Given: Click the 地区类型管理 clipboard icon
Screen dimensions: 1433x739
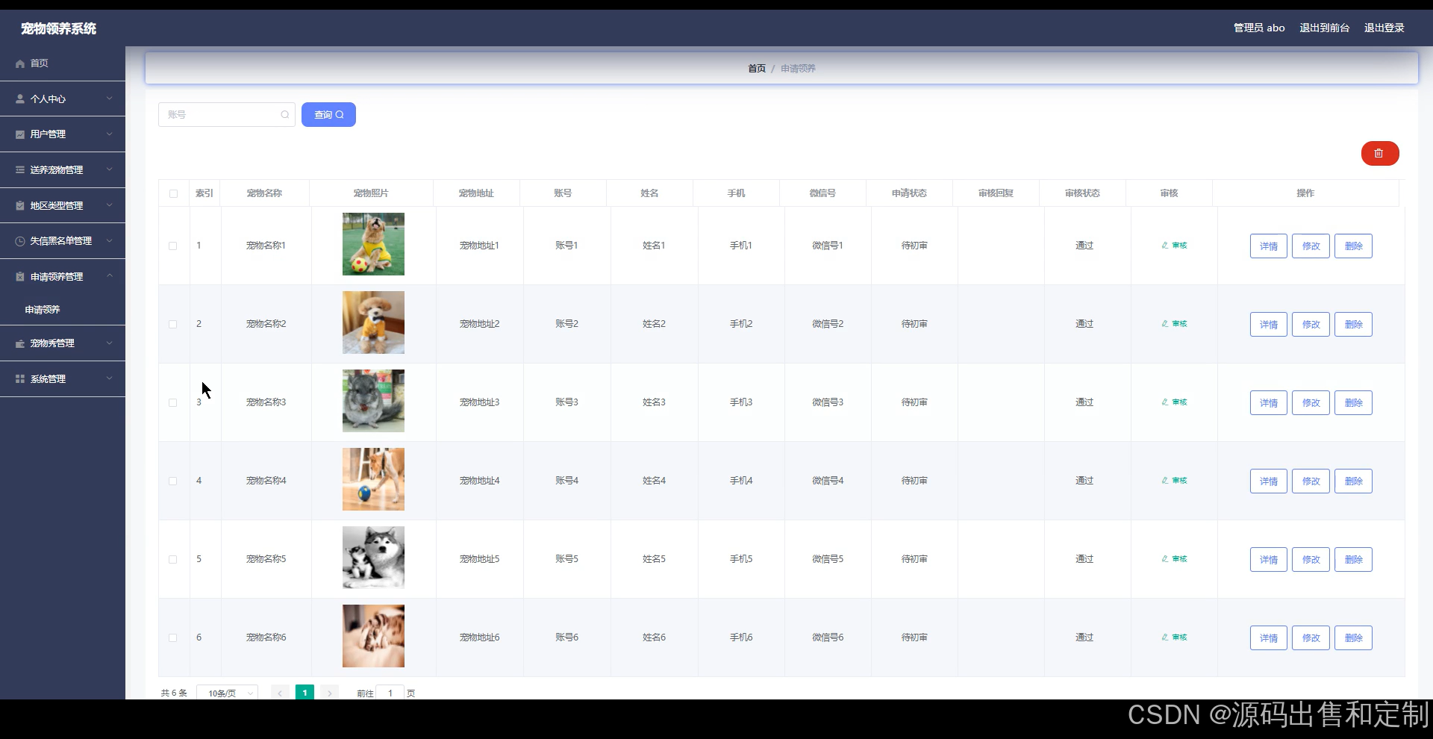Looking at the screenshot, I should coord(20,205).
